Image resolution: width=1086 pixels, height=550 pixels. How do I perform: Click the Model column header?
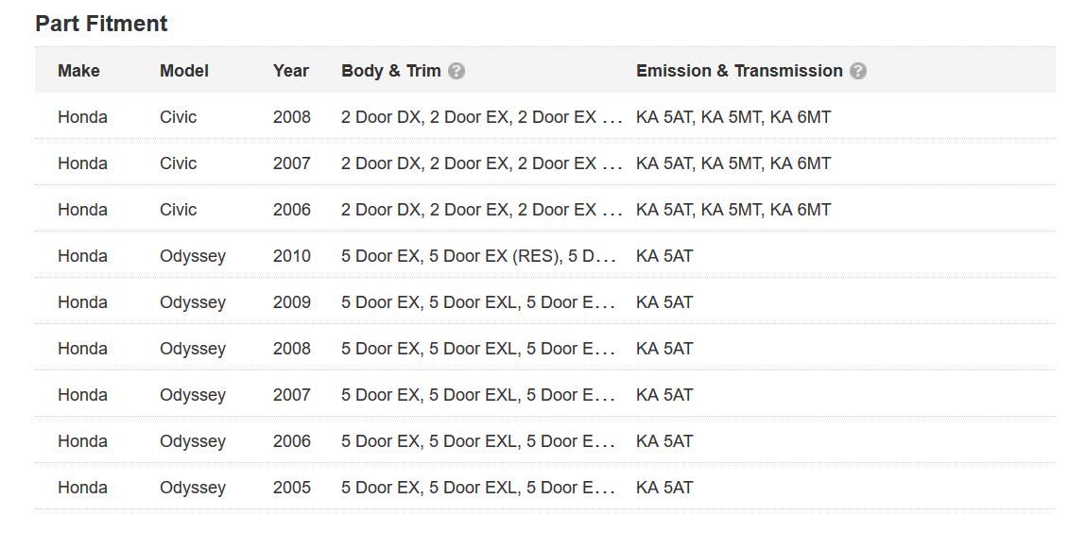[184, 71]
